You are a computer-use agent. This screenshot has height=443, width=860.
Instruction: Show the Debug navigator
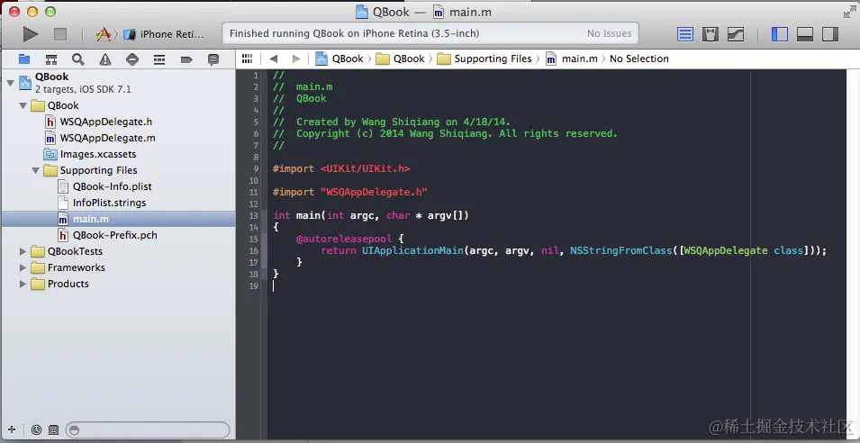click(x=159, y=59)
